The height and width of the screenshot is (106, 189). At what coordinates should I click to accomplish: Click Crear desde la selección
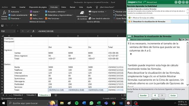coord(99,19)
